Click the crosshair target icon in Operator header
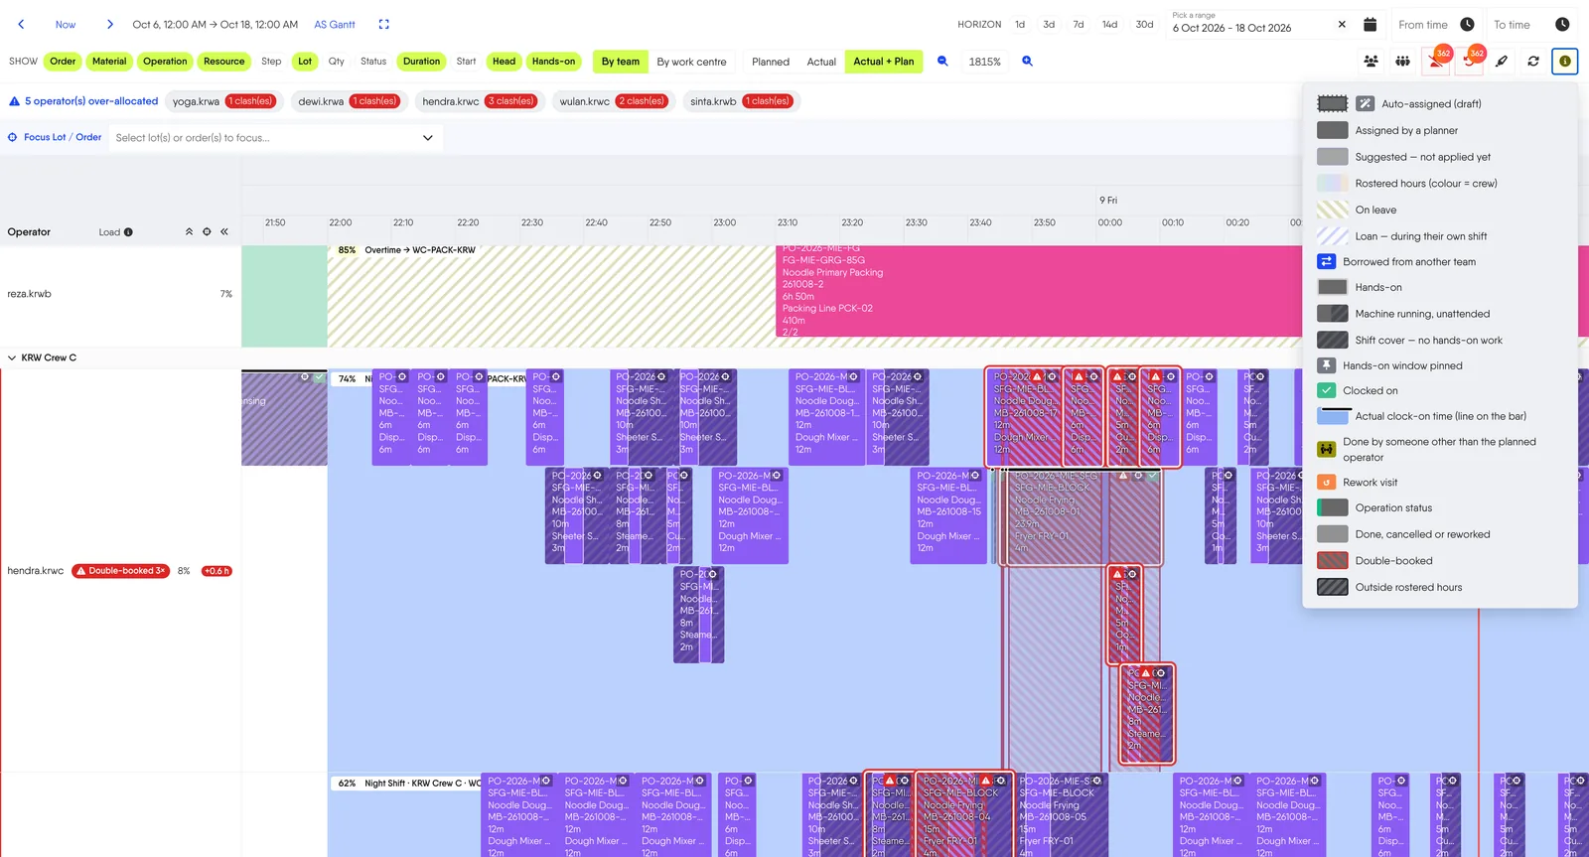This screenshot has height=857, width=1589. pos(207,232)
